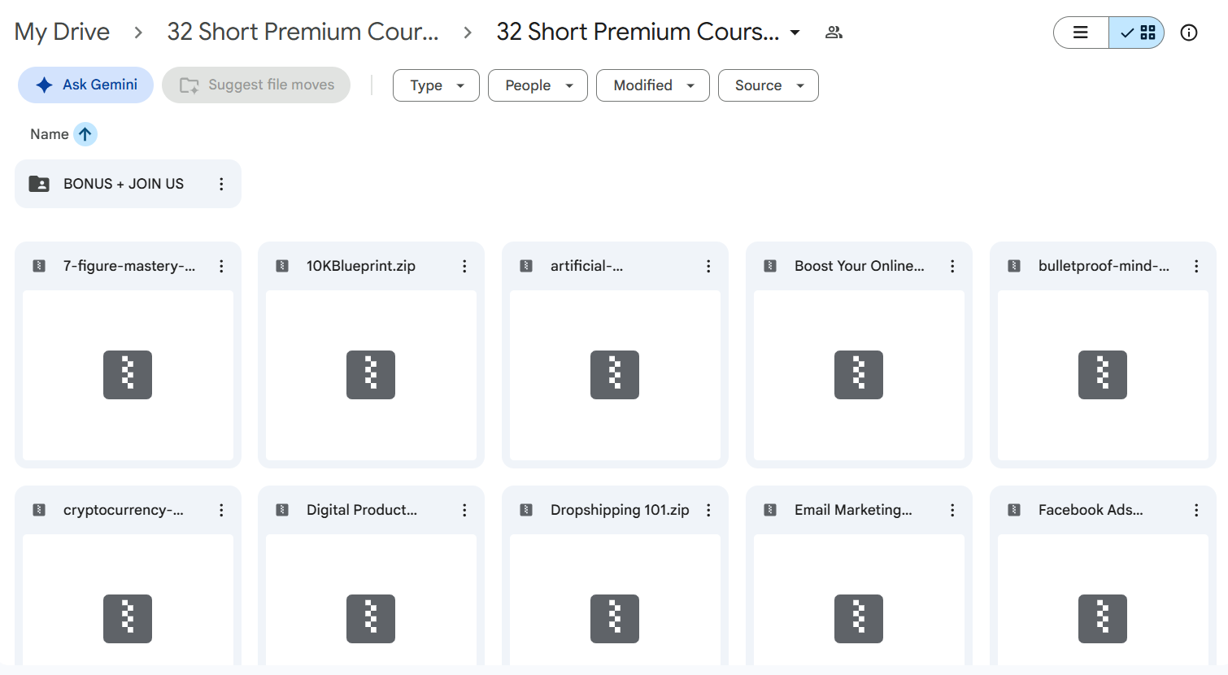The width and height of the screenshot is (1228, 675).
Task: Click the Ask Gemini button
Action: click(x=85, y=85)
